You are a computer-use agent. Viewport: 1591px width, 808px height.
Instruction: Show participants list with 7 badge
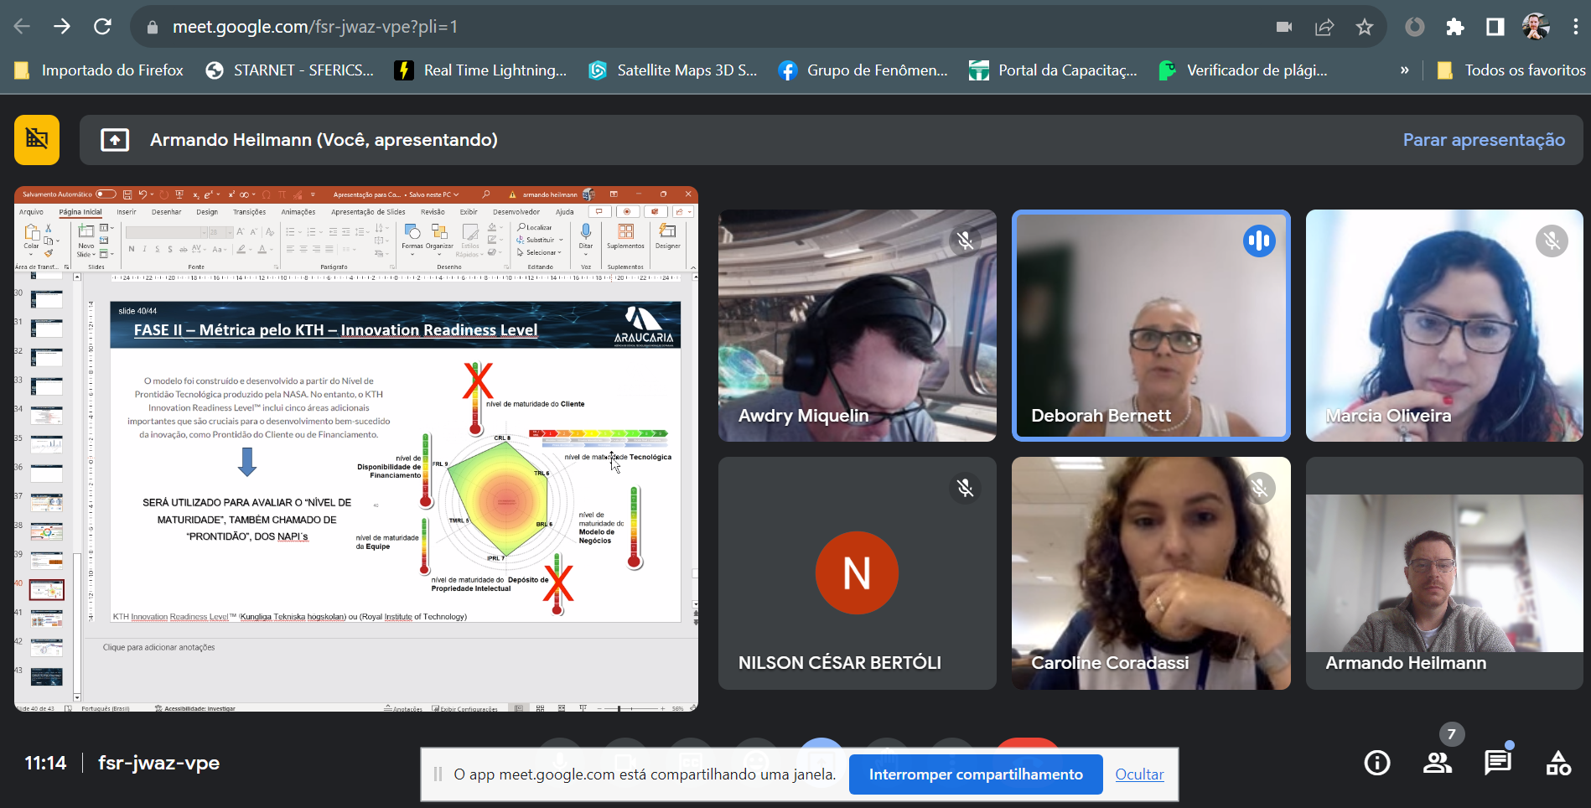click(1438, 763)
